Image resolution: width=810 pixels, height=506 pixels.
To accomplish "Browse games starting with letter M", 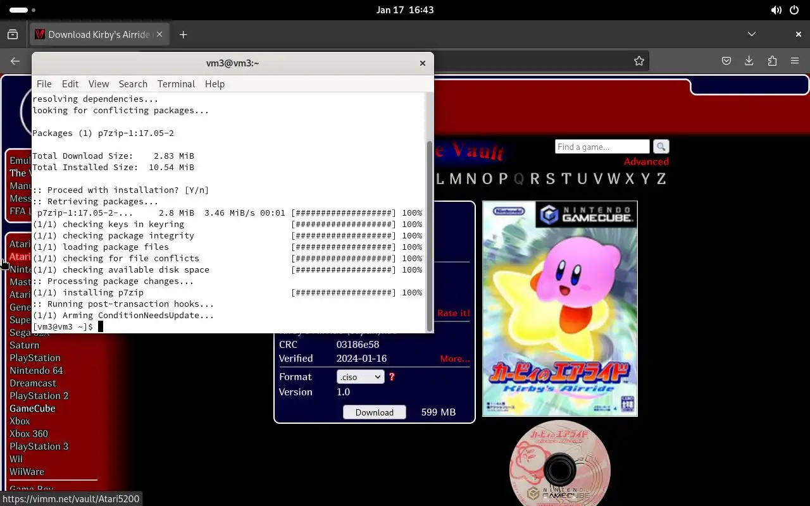I will point(456,178).
